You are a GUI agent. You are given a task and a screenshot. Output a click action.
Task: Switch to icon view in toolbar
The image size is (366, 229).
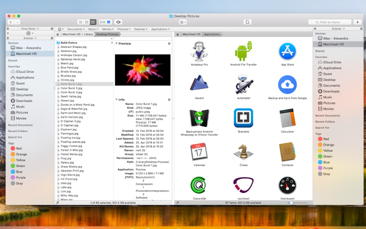[81, 22]
